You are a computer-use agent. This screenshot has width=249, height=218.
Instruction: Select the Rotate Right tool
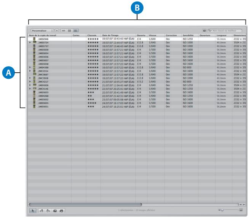(48, 211)
